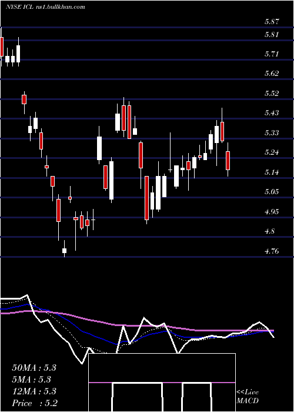Select the 4.76 price level label
294x412 pixels.
pos(272,251)
